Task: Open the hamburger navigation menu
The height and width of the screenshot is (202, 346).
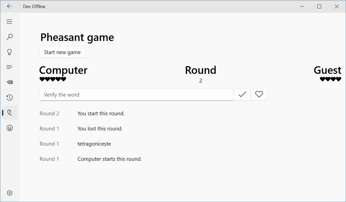Action: pyautogui.click(x=9, y=22)
